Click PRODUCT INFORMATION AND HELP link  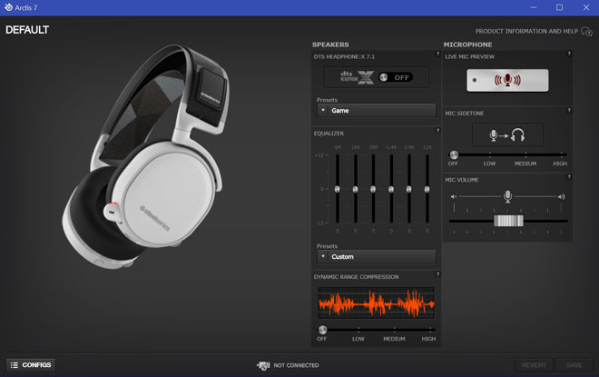pos(526,32)
